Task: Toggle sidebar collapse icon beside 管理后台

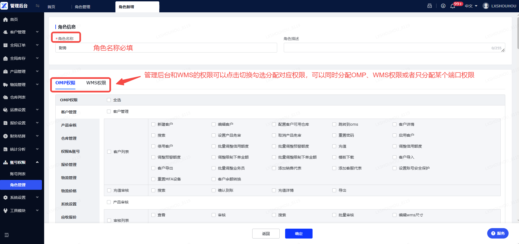Action: click(38, 6)
